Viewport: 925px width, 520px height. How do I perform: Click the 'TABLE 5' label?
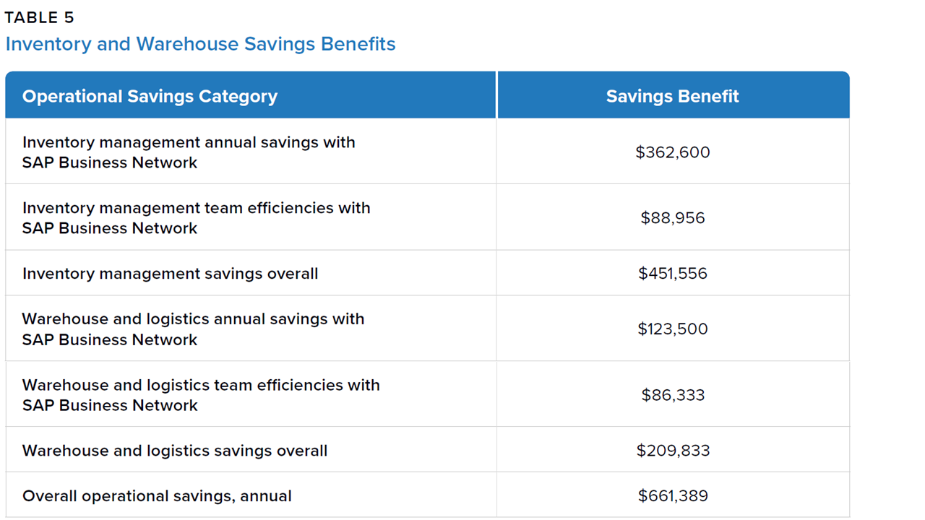(x=40, y=18)
